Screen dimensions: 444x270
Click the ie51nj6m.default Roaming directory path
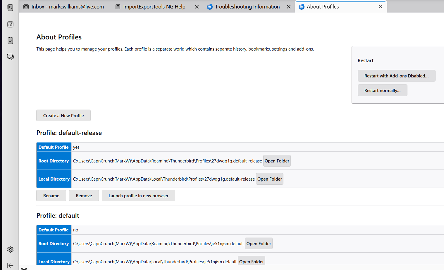(x=158, y=244)
